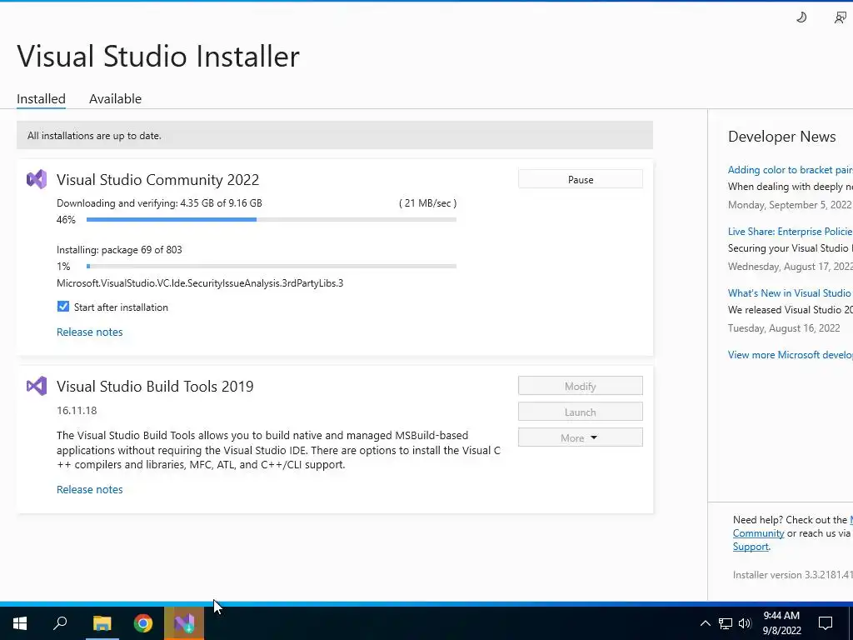Screen dimensions: 853x640
Task: Click the date Monday, September 5, 2022
Action: pyautogui.click(x=790, y=205)
